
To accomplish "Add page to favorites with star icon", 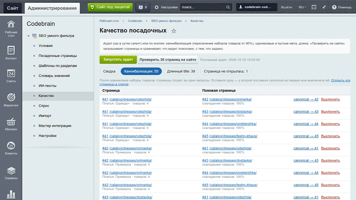I will [174, 31].
